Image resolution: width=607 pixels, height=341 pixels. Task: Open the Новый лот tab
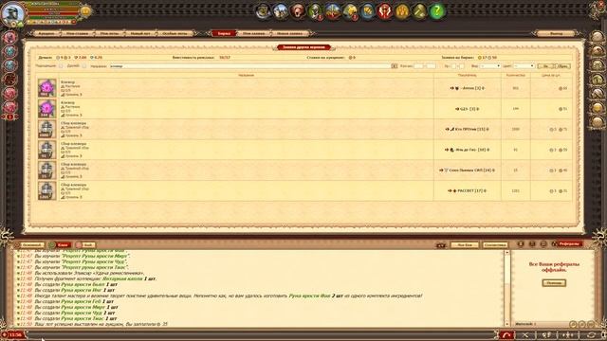140,34
